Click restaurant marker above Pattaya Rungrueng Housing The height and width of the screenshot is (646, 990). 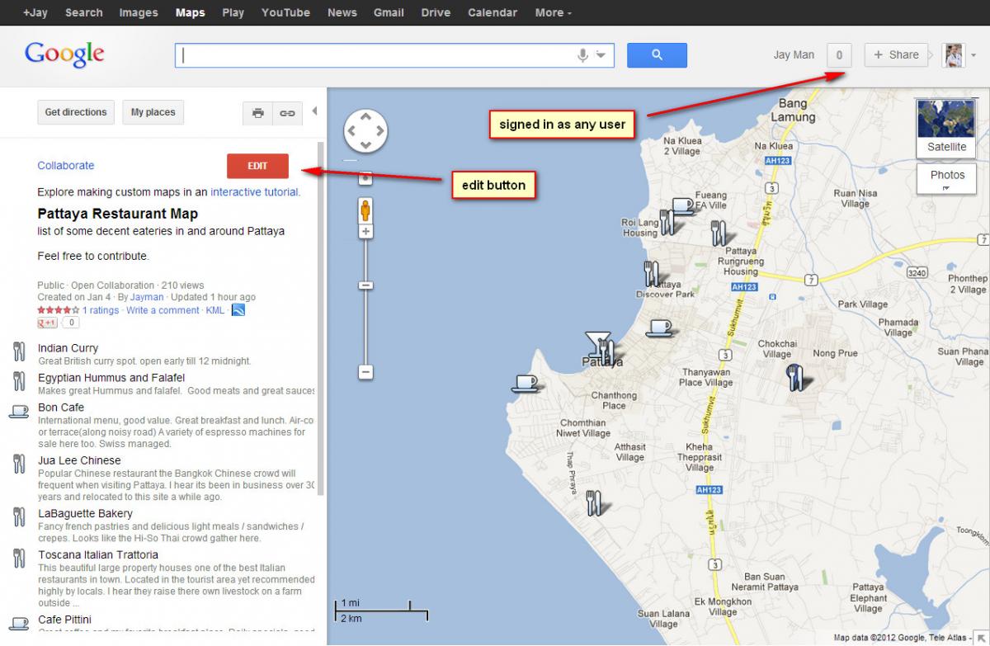(718, 232)
